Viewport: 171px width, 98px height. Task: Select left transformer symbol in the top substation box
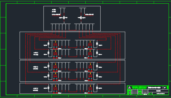click(64, 18)
